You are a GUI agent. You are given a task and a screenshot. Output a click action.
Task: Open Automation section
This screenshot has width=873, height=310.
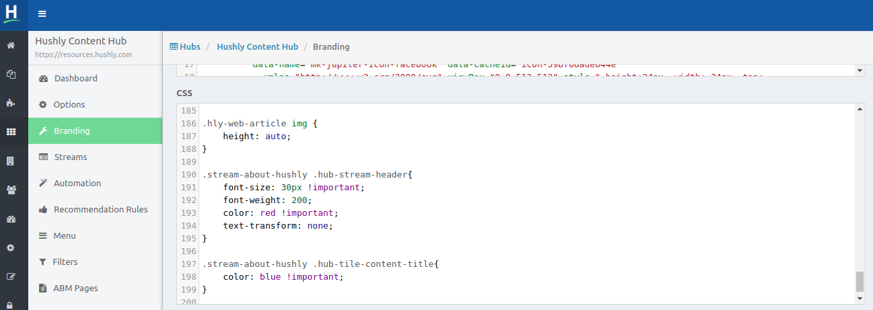[x=95, y=184]
